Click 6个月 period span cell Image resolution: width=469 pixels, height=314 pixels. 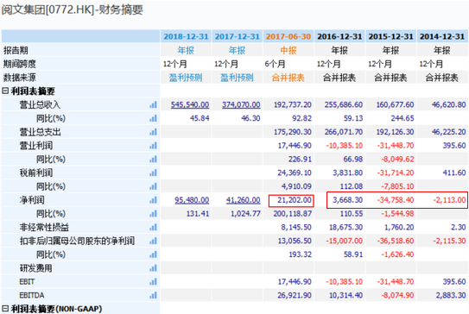[x=275, y=64]
